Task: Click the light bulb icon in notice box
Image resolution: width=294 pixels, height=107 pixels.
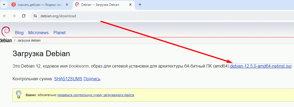Action: (19, 95)
